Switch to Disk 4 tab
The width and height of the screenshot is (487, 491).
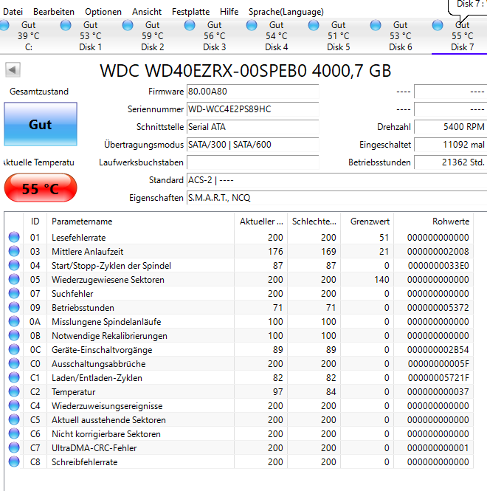tap(277, 36)
